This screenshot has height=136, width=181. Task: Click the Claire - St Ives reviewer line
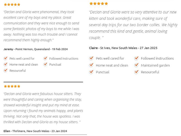pos(123,48)
